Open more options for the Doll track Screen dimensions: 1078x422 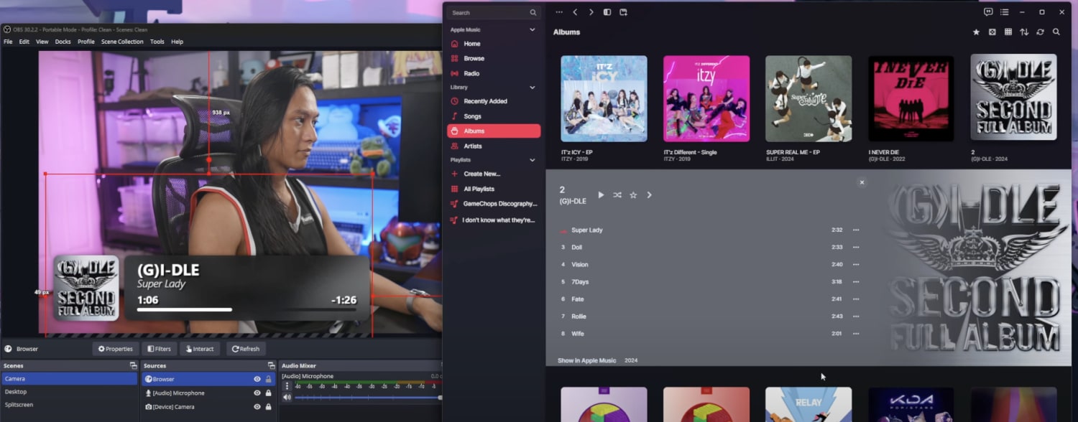[x=856, y=247]
